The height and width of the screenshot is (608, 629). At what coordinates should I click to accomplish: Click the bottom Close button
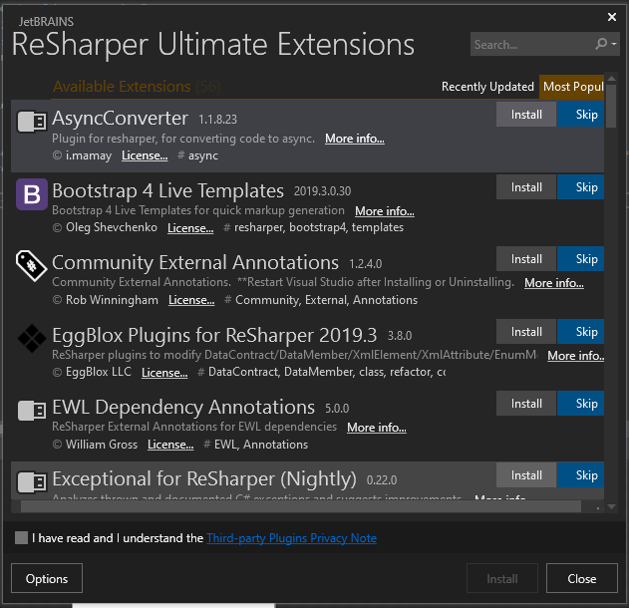(x=582, y=578)
